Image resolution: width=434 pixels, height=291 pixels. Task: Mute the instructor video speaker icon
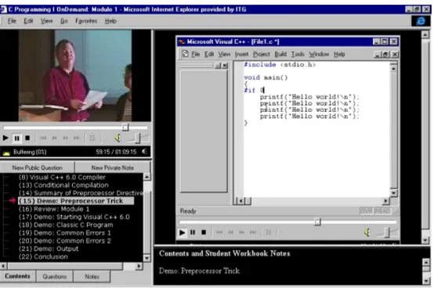118,138
